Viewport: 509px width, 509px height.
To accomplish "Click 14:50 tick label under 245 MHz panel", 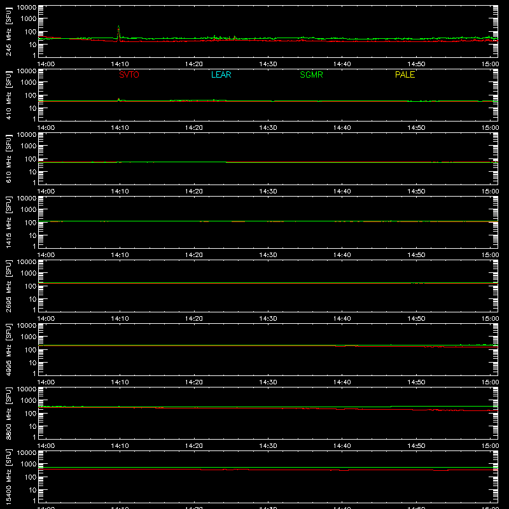I will 416,64.
